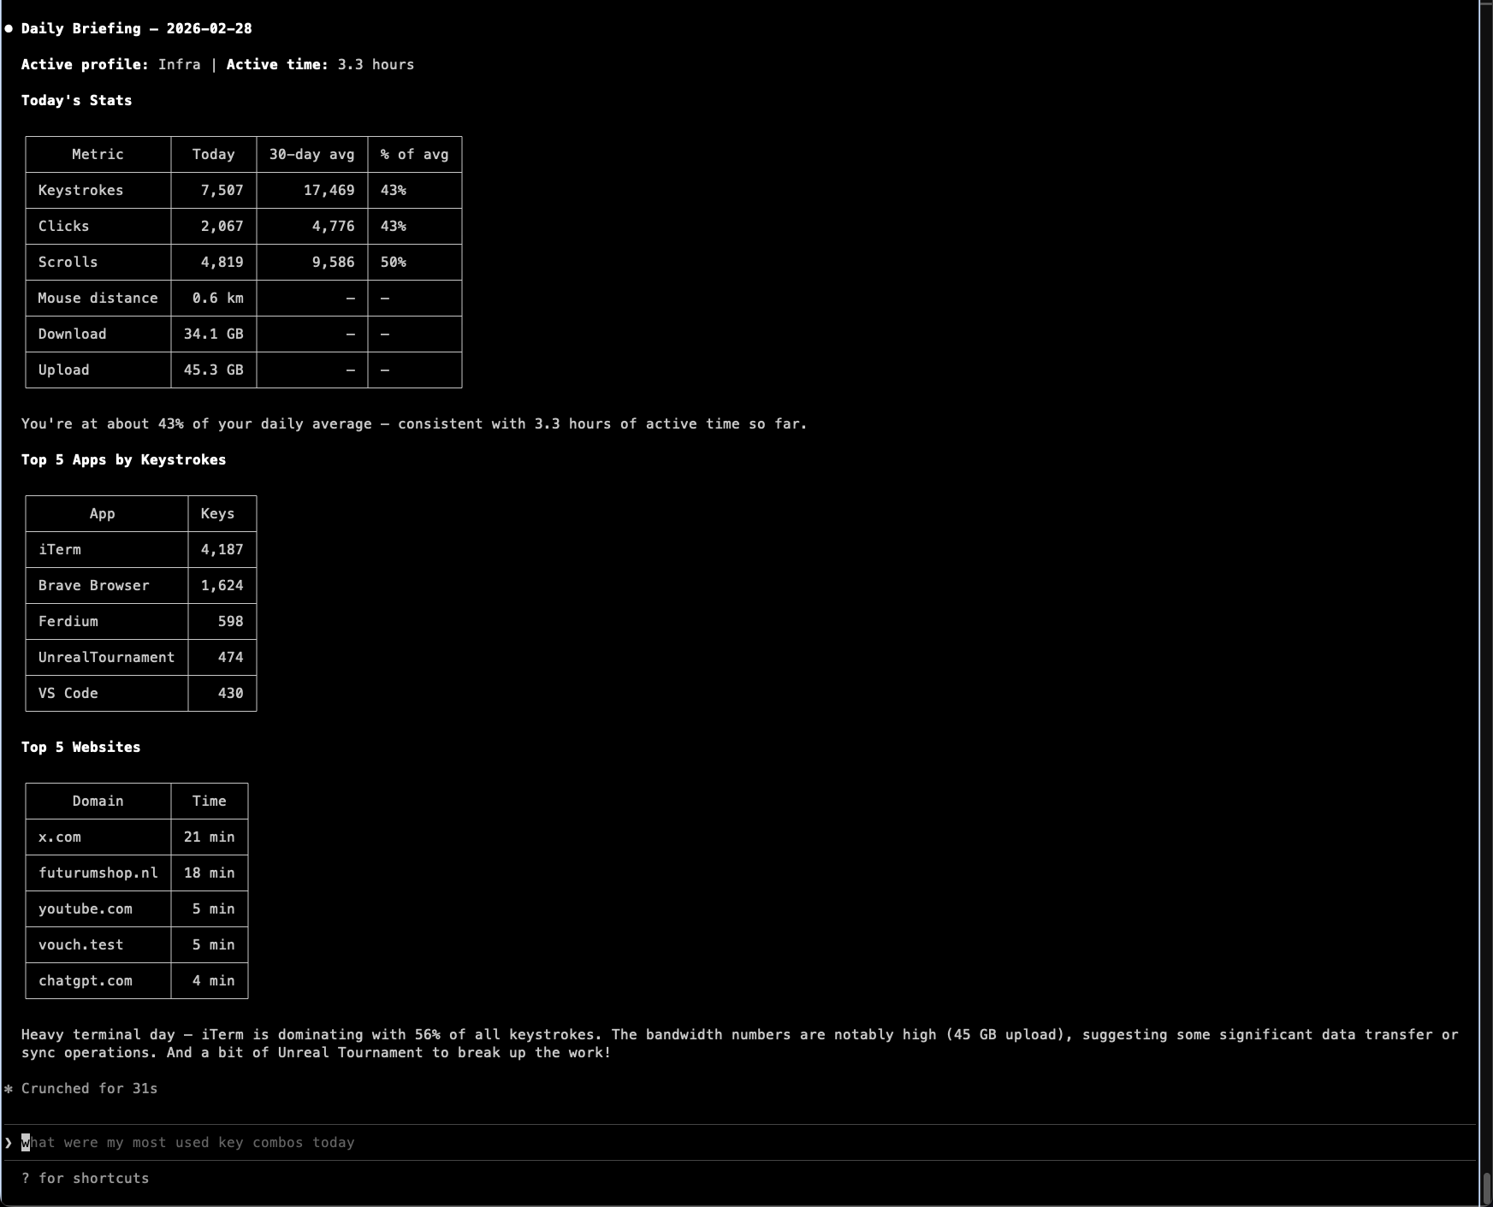Expand the Crunched for 31s details

[89, 1088]
